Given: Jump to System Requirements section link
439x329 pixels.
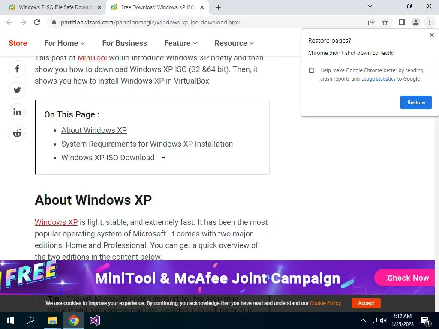Looking at the screenshot, I should point(147,144).
